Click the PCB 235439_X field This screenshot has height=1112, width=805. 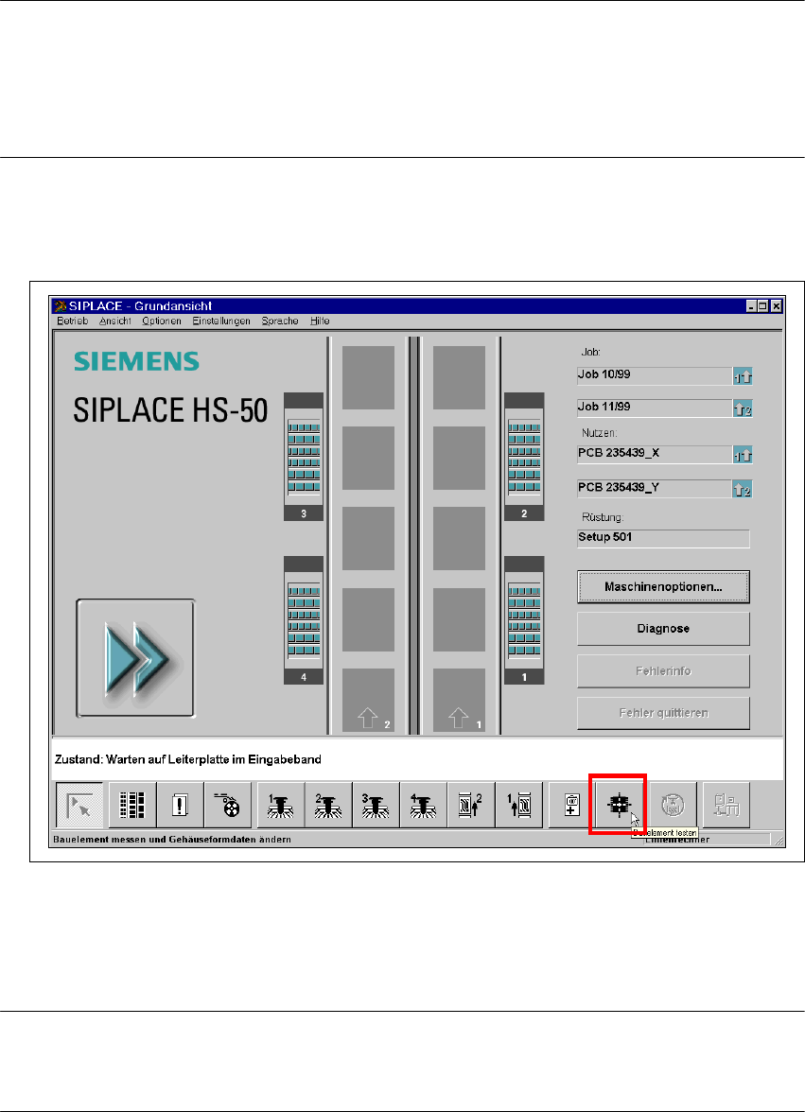pos(655,455)
